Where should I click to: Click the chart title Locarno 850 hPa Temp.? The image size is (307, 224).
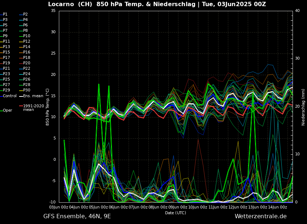click(x=157, y=4)
